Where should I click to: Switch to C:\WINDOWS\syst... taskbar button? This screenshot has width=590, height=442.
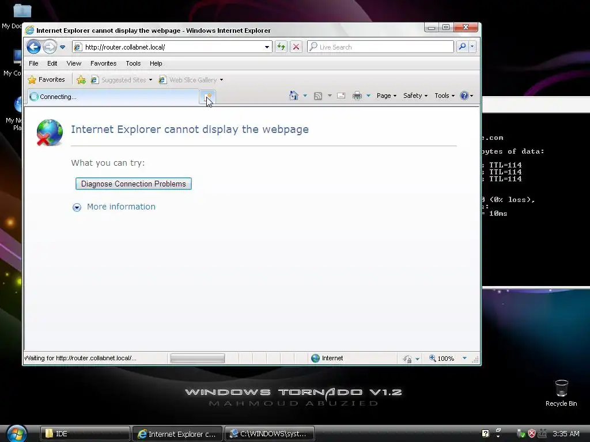pyautogui.click(x=270, y=434)
